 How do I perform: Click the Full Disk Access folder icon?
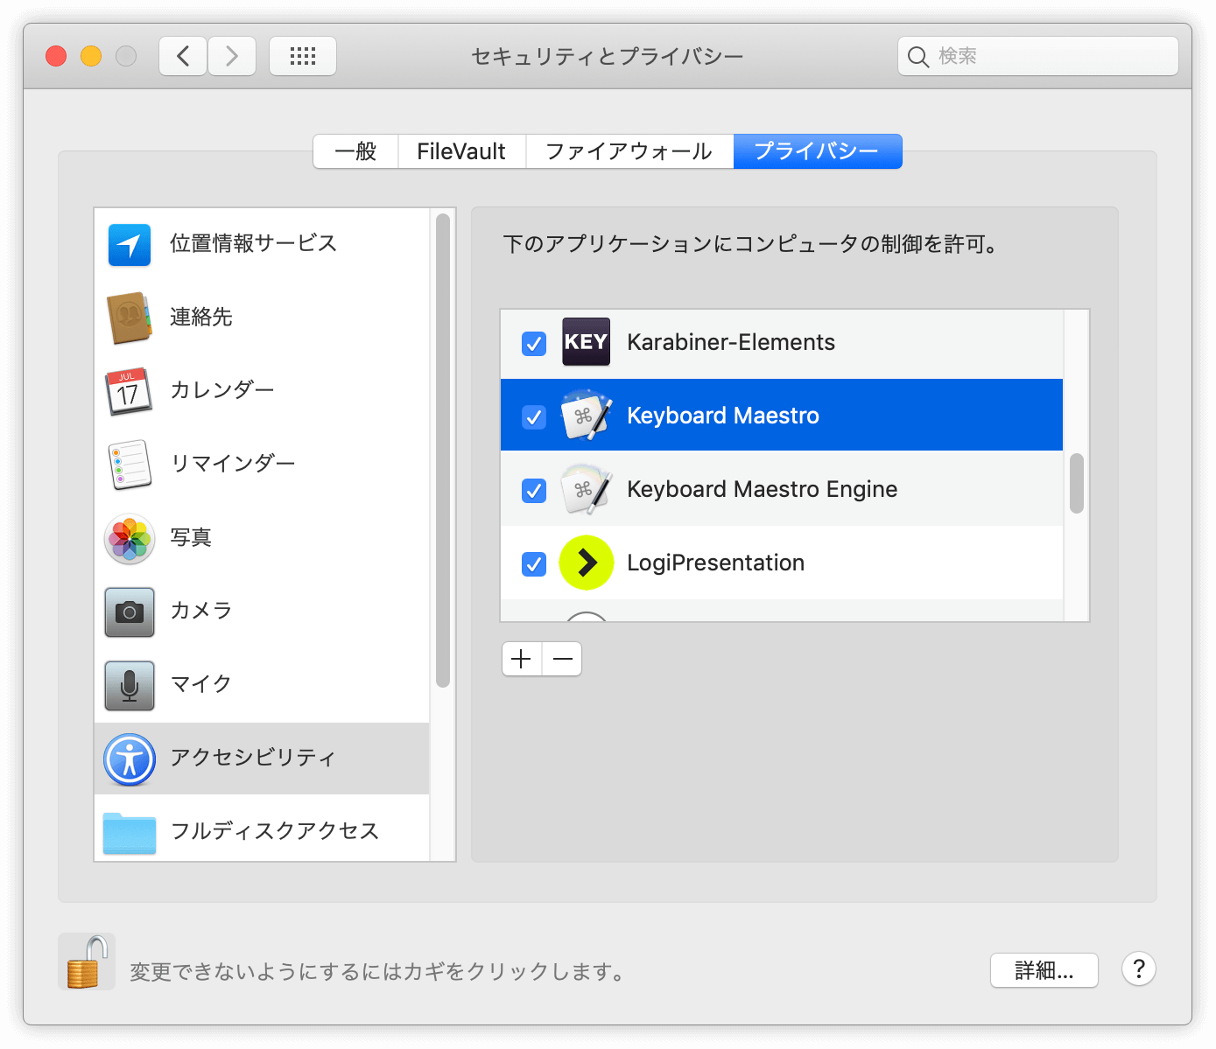[x=130, y=833]
